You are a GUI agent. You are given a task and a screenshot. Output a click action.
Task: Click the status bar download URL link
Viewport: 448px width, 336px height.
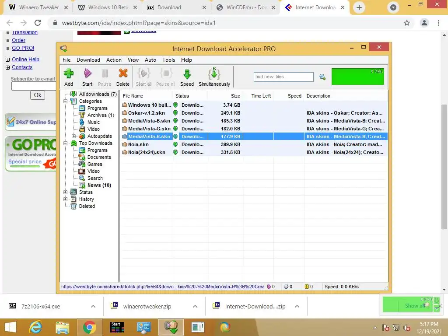tap(162, 287)
